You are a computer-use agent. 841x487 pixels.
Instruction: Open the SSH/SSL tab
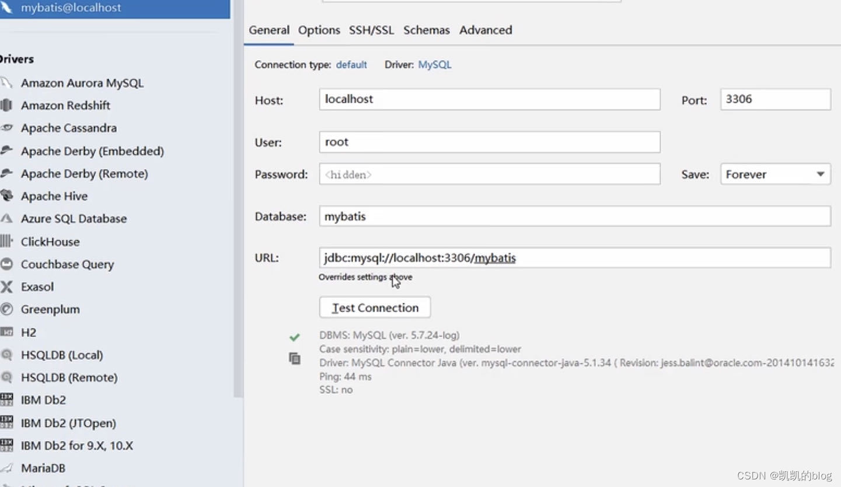[371, 30]
